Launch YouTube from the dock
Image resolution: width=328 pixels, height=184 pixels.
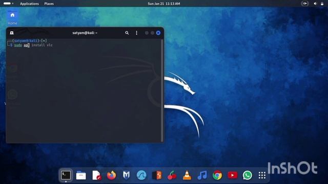(x=232, y=175)
